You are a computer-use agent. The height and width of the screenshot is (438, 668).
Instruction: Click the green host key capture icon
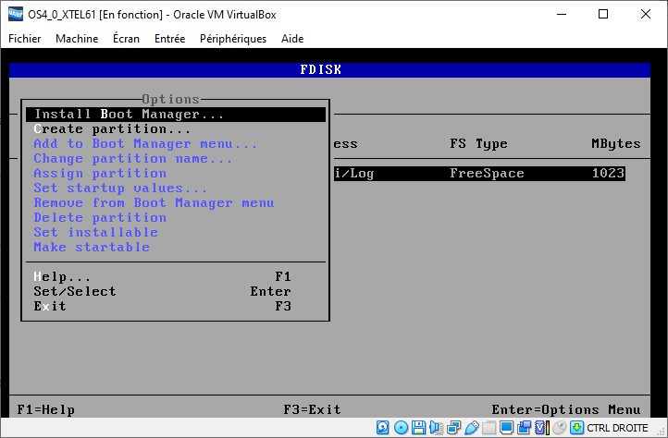[x=577, y=428]
